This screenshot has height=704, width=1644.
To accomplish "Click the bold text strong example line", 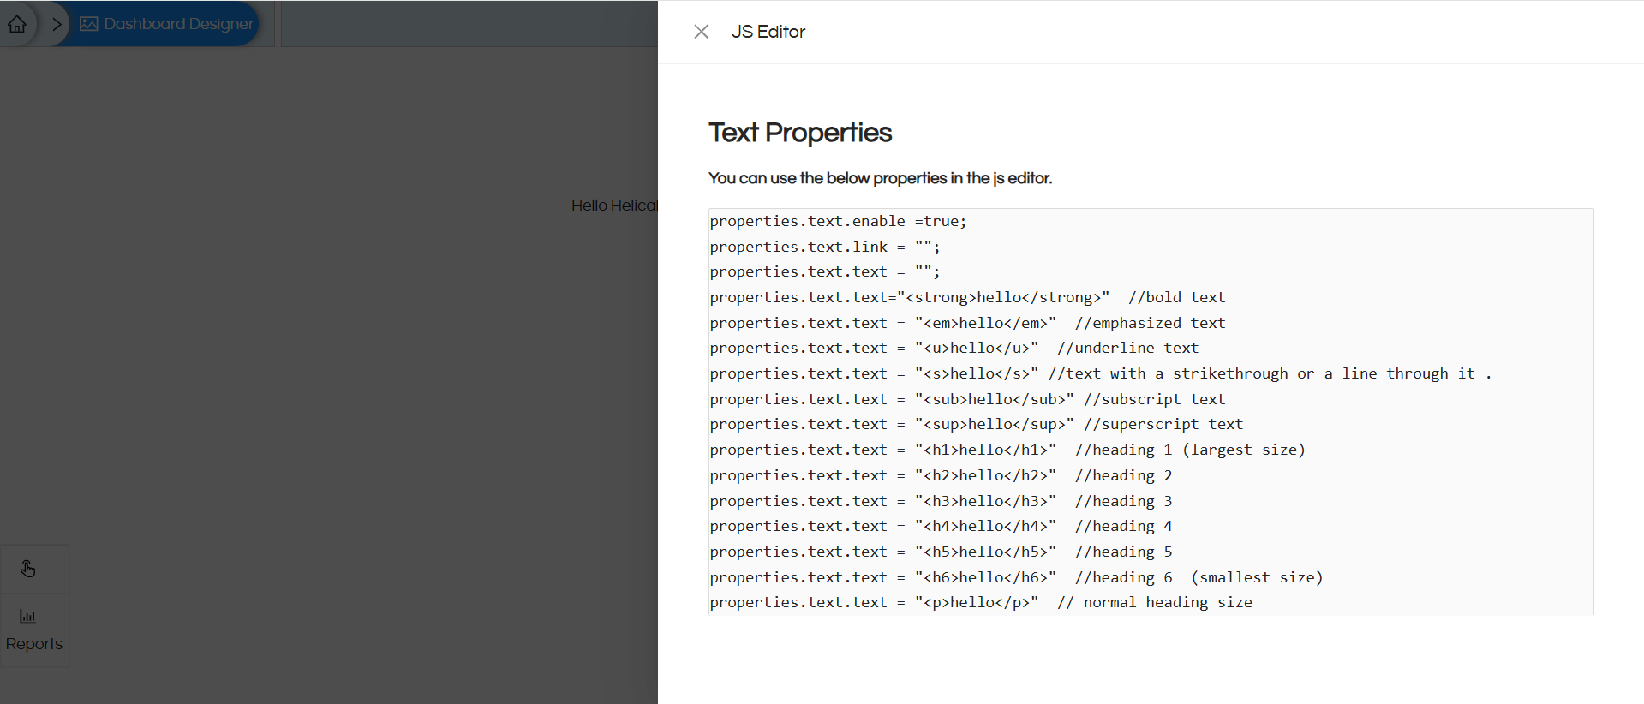I will 967,297.
